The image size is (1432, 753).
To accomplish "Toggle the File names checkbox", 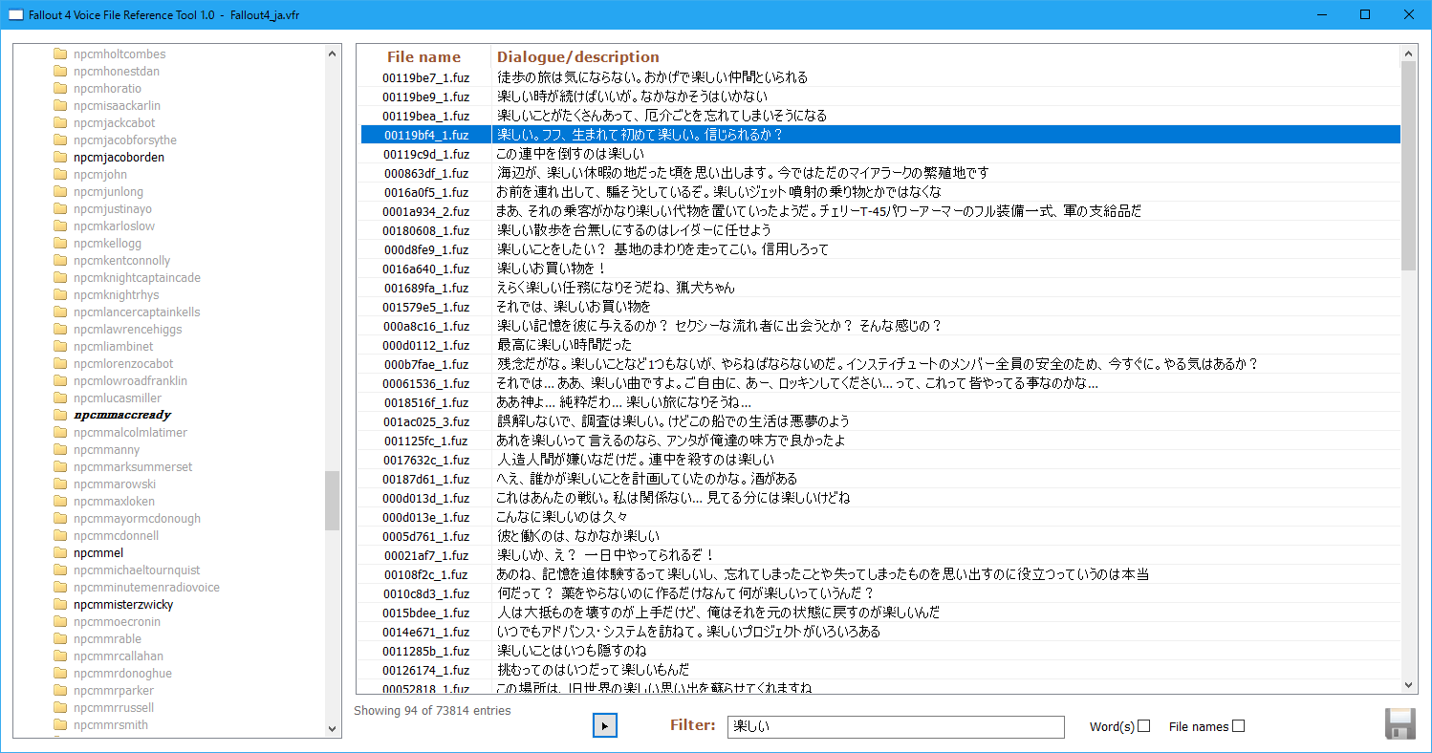I will [x=1238, y=726].
